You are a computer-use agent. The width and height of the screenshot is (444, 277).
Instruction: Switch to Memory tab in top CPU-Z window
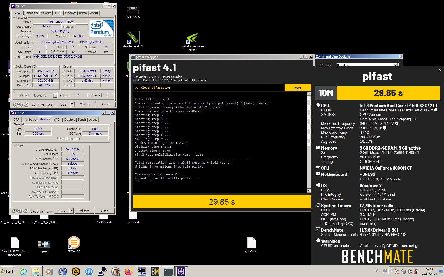[46, 13]
